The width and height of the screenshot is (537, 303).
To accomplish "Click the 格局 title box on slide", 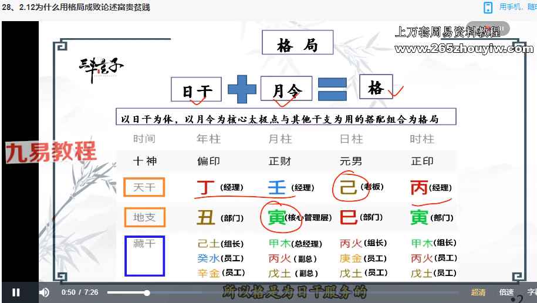I will pyautogui.click(x=297, y=43).
